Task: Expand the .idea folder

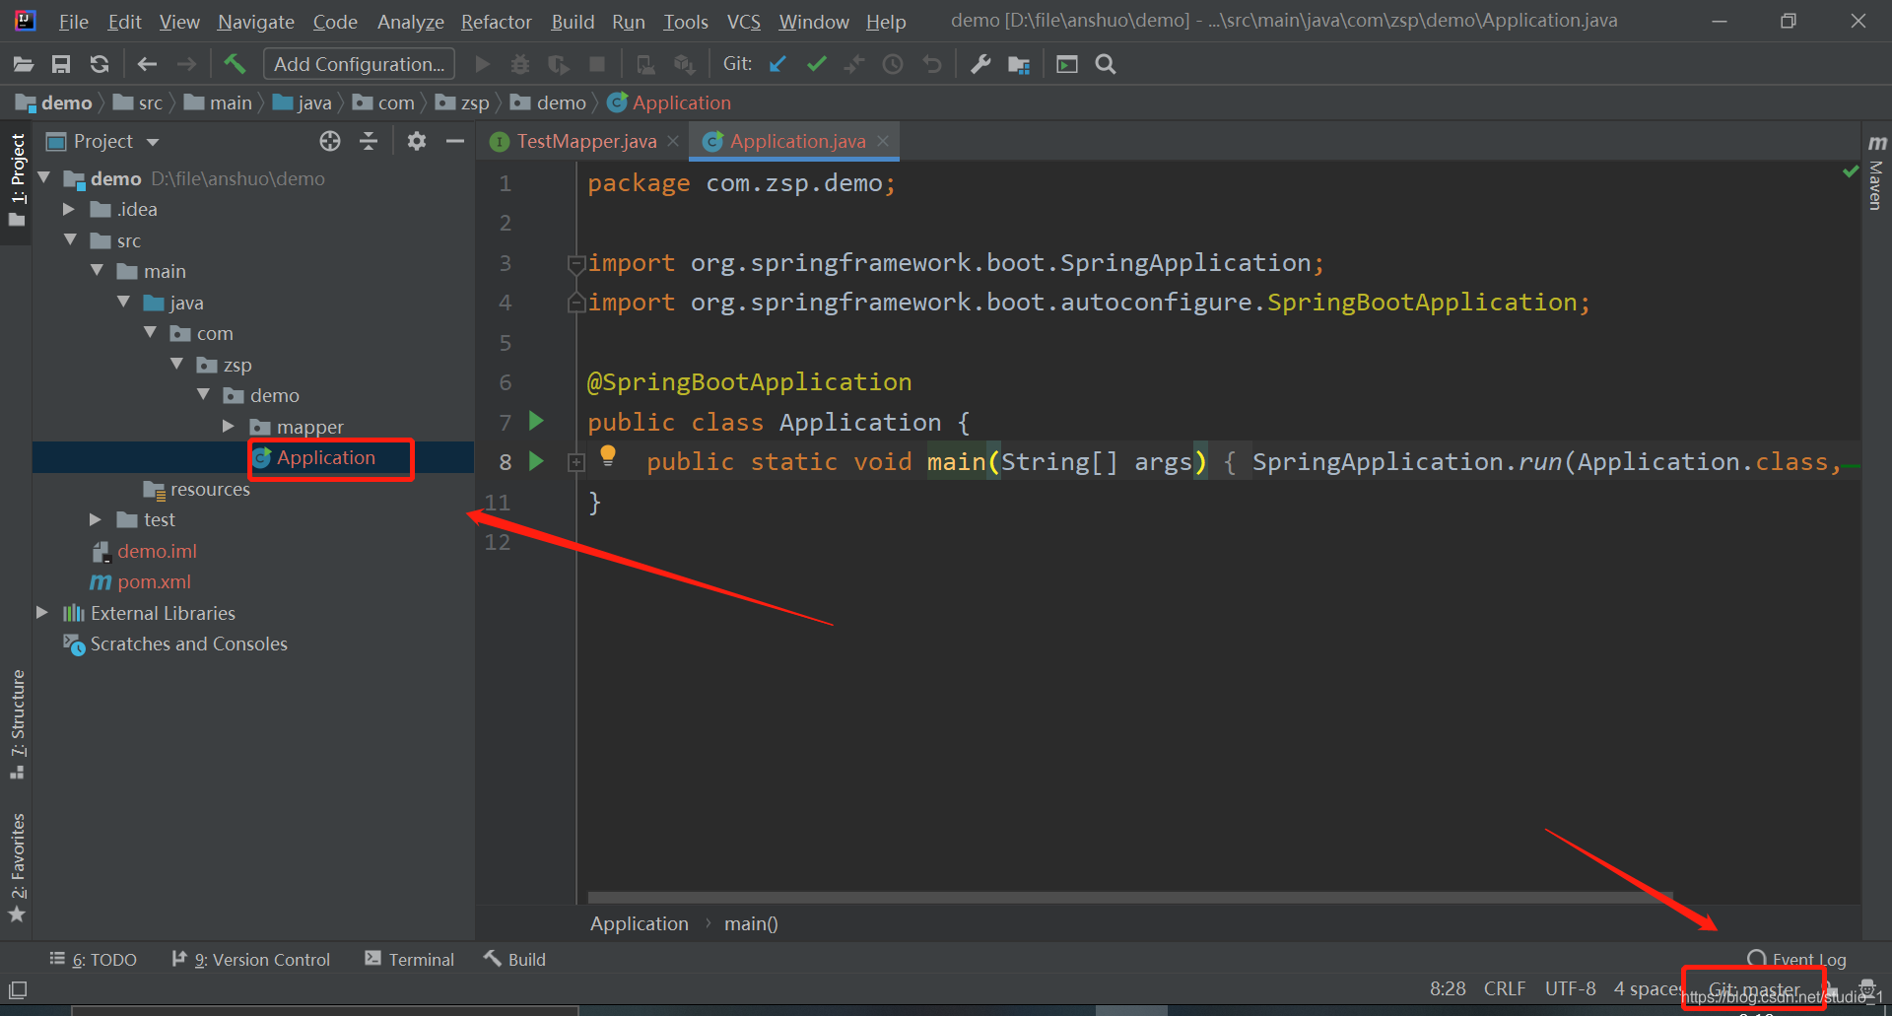Action: pos(69,209)
